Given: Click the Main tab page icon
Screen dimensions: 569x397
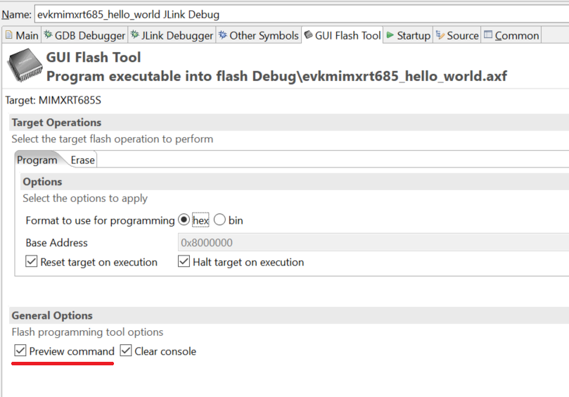Looking at the screenshot, I should (x=9, y=35).
